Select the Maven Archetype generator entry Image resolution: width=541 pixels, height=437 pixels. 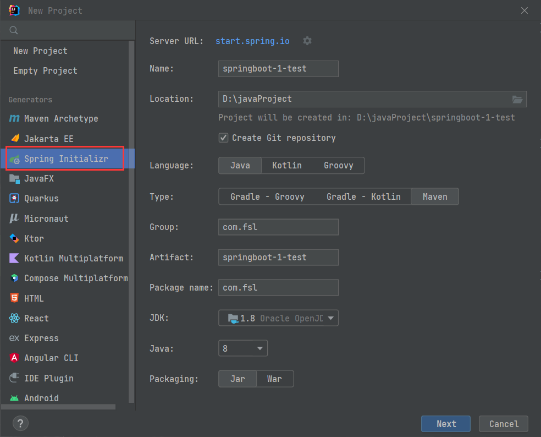click(x=65, y=118)
